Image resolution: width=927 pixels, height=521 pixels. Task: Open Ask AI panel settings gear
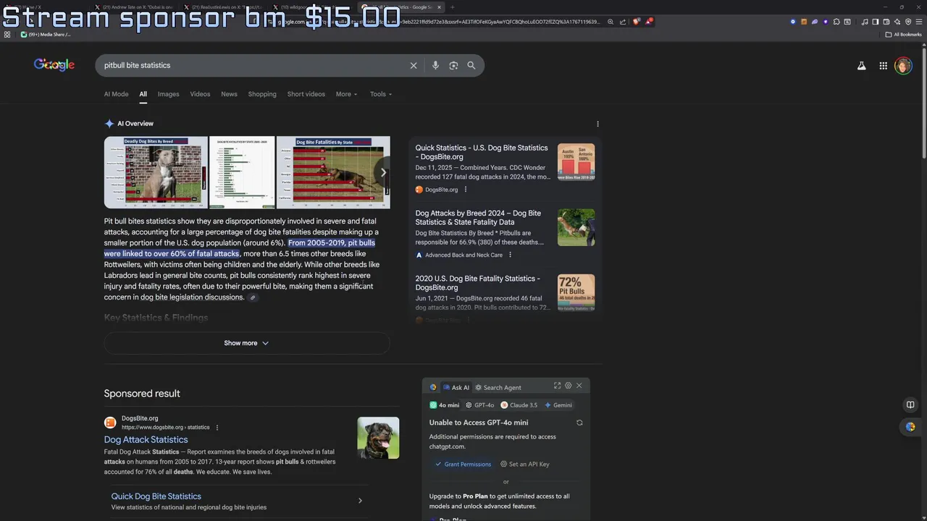(x=568, y=386)
